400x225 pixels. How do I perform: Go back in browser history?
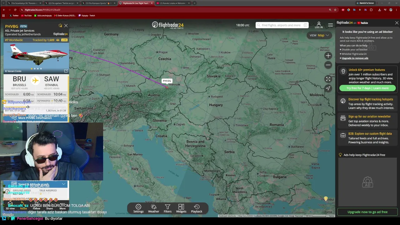pyautogui.click(x=4, y=10)
